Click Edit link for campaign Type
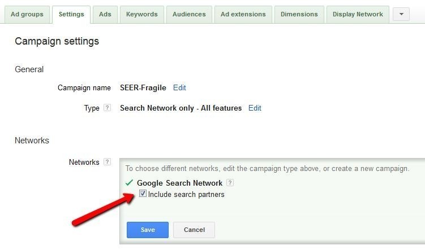Screen dimensions: 425x250 pos(255,108)
